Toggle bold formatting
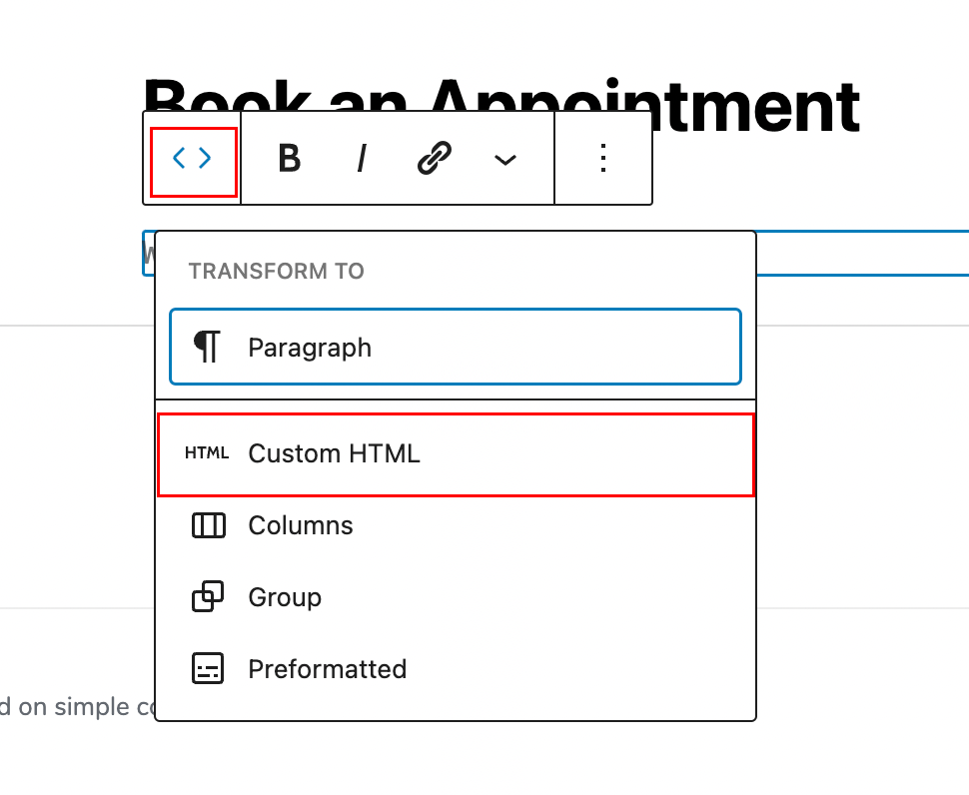The width and height of the screenshot is (969, 795). 289,159
